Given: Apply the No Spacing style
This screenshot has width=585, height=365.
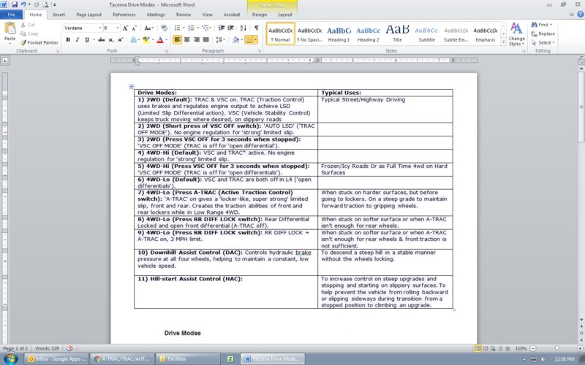Looking at the screenshot, I should click(309, 34).
